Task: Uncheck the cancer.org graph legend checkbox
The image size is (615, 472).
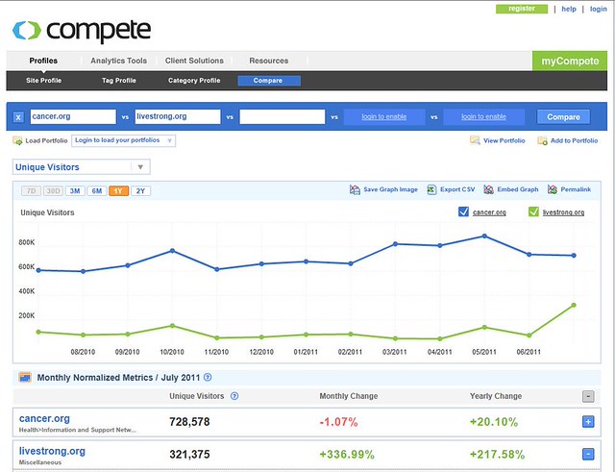Action: tap(465, 211)
